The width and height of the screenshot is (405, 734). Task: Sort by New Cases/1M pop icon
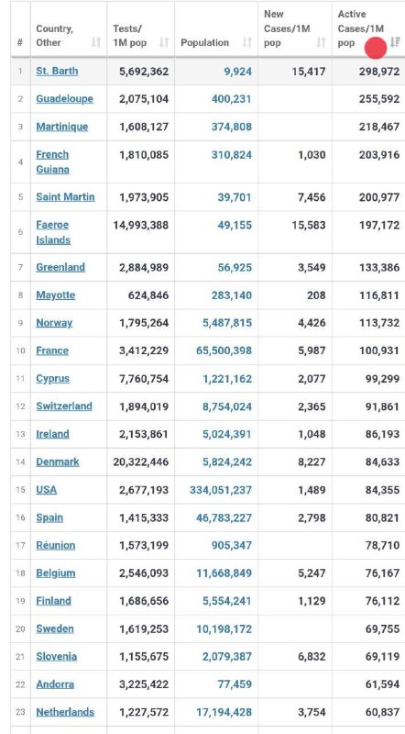pos(321,42)
